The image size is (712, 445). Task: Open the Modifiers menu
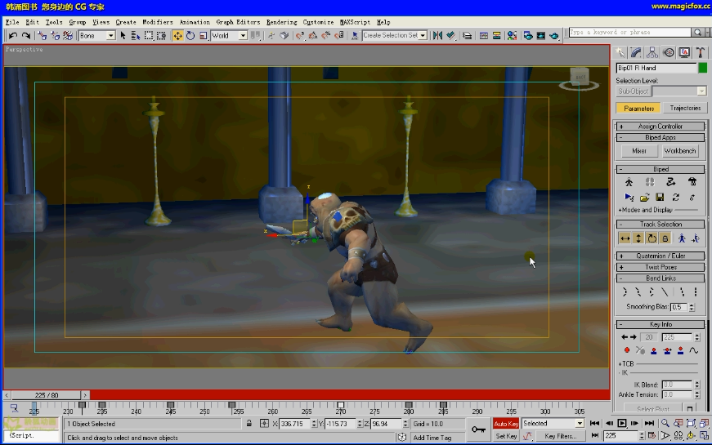(158, 22)
